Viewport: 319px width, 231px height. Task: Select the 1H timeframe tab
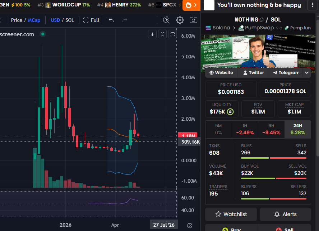tap(245, 129)
